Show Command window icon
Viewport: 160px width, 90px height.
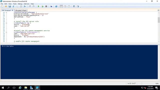point(74,6)
